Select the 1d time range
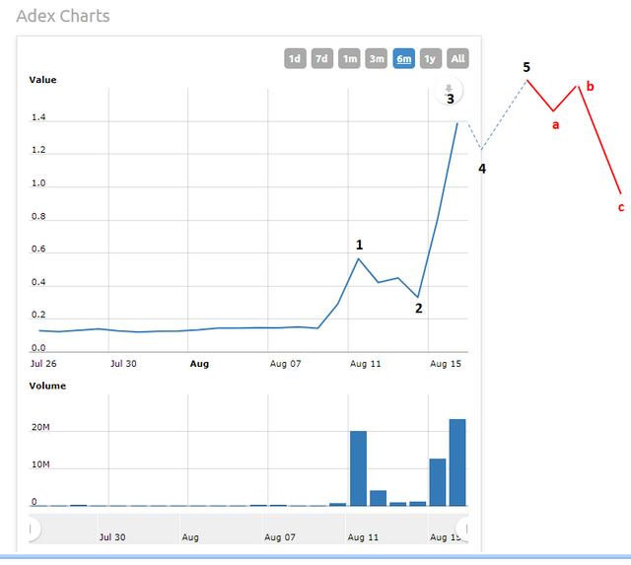 (x=295, y=58)
